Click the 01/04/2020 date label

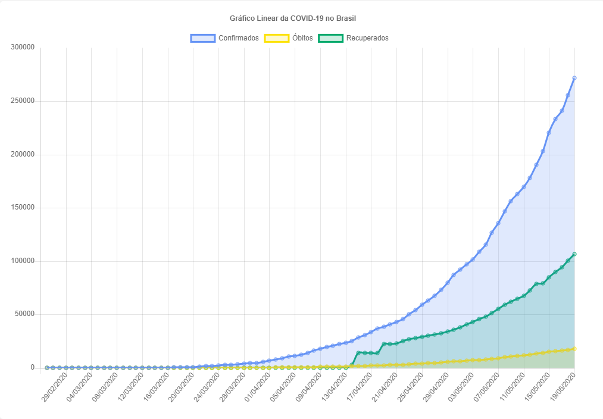[257, 387]
